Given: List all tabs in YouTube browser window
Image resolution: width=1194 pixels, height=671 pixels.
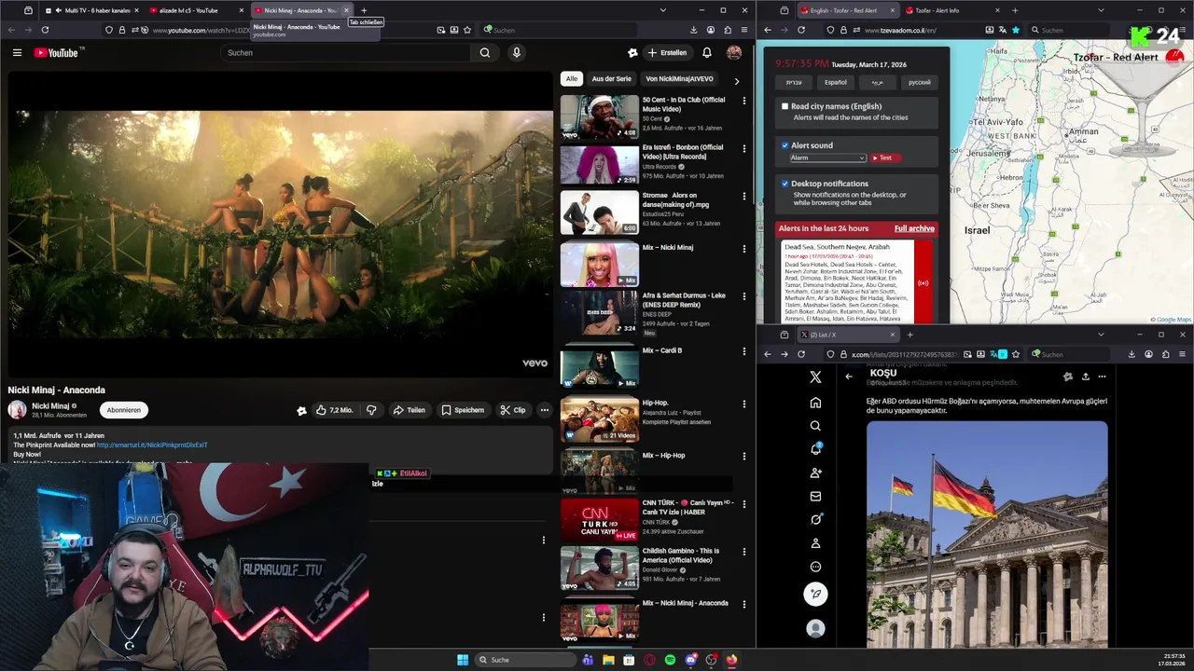Looking at the screenshot, I should [662, 10].
